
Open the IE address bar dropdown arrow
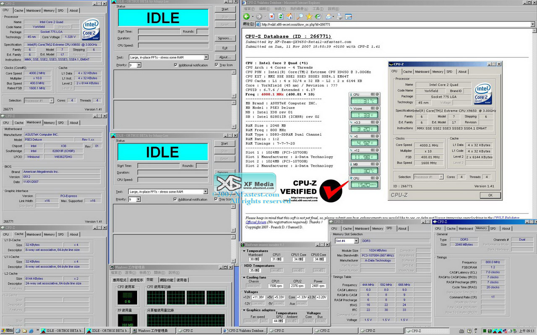(533, 24)
